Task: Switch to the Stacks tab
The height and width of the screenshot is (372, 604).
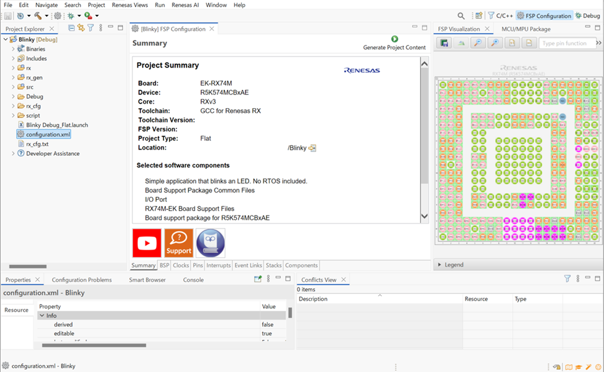Action: [273, 265]
